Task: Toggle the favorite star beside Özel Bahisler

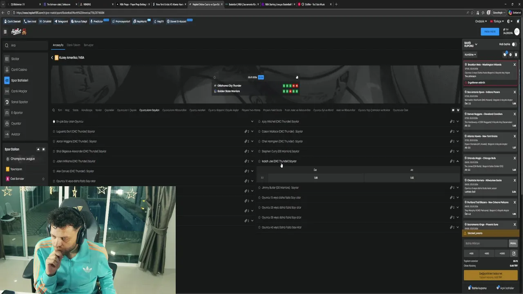Action: click(x=43, y=179)
